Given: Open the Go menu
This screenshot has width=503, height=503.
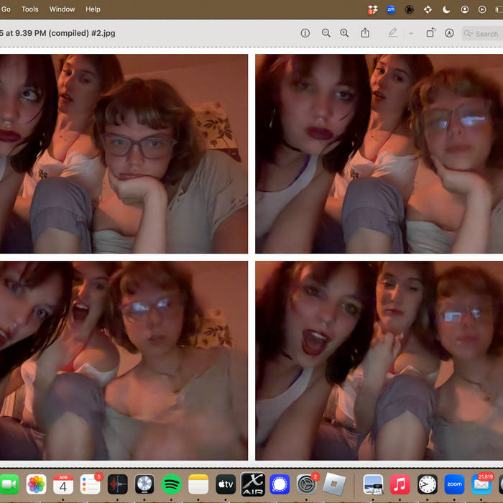Looking at the screenshot, I should [x=6, y=9].
